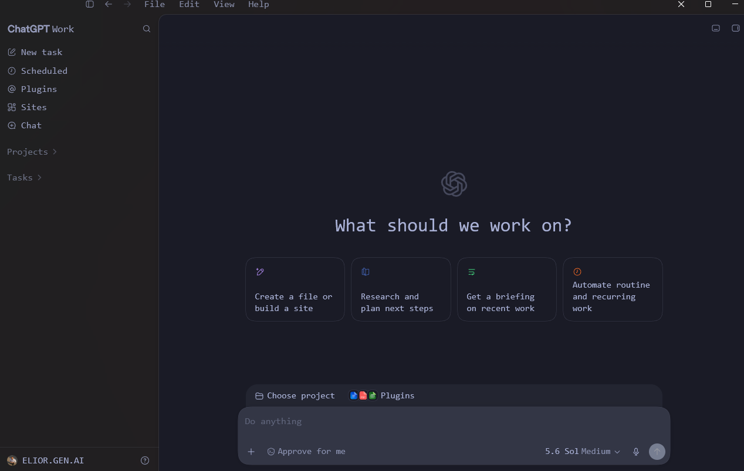This screenshot has width=744, height=471.
Task: Open the 5.6 Sol Medium model dropdown
Action: (x=582, y=452)
